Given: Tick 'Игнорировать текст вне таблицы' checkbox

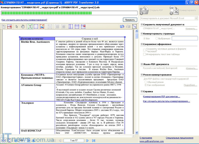Looking at the screenshot, I should coord(144,54).
